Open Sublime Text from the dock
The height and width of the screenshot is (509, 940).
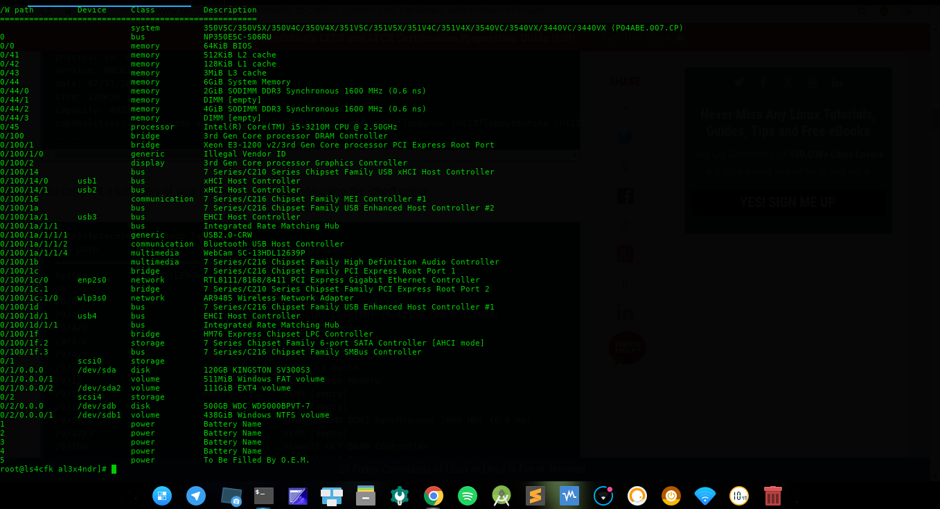tap(535, 496)
